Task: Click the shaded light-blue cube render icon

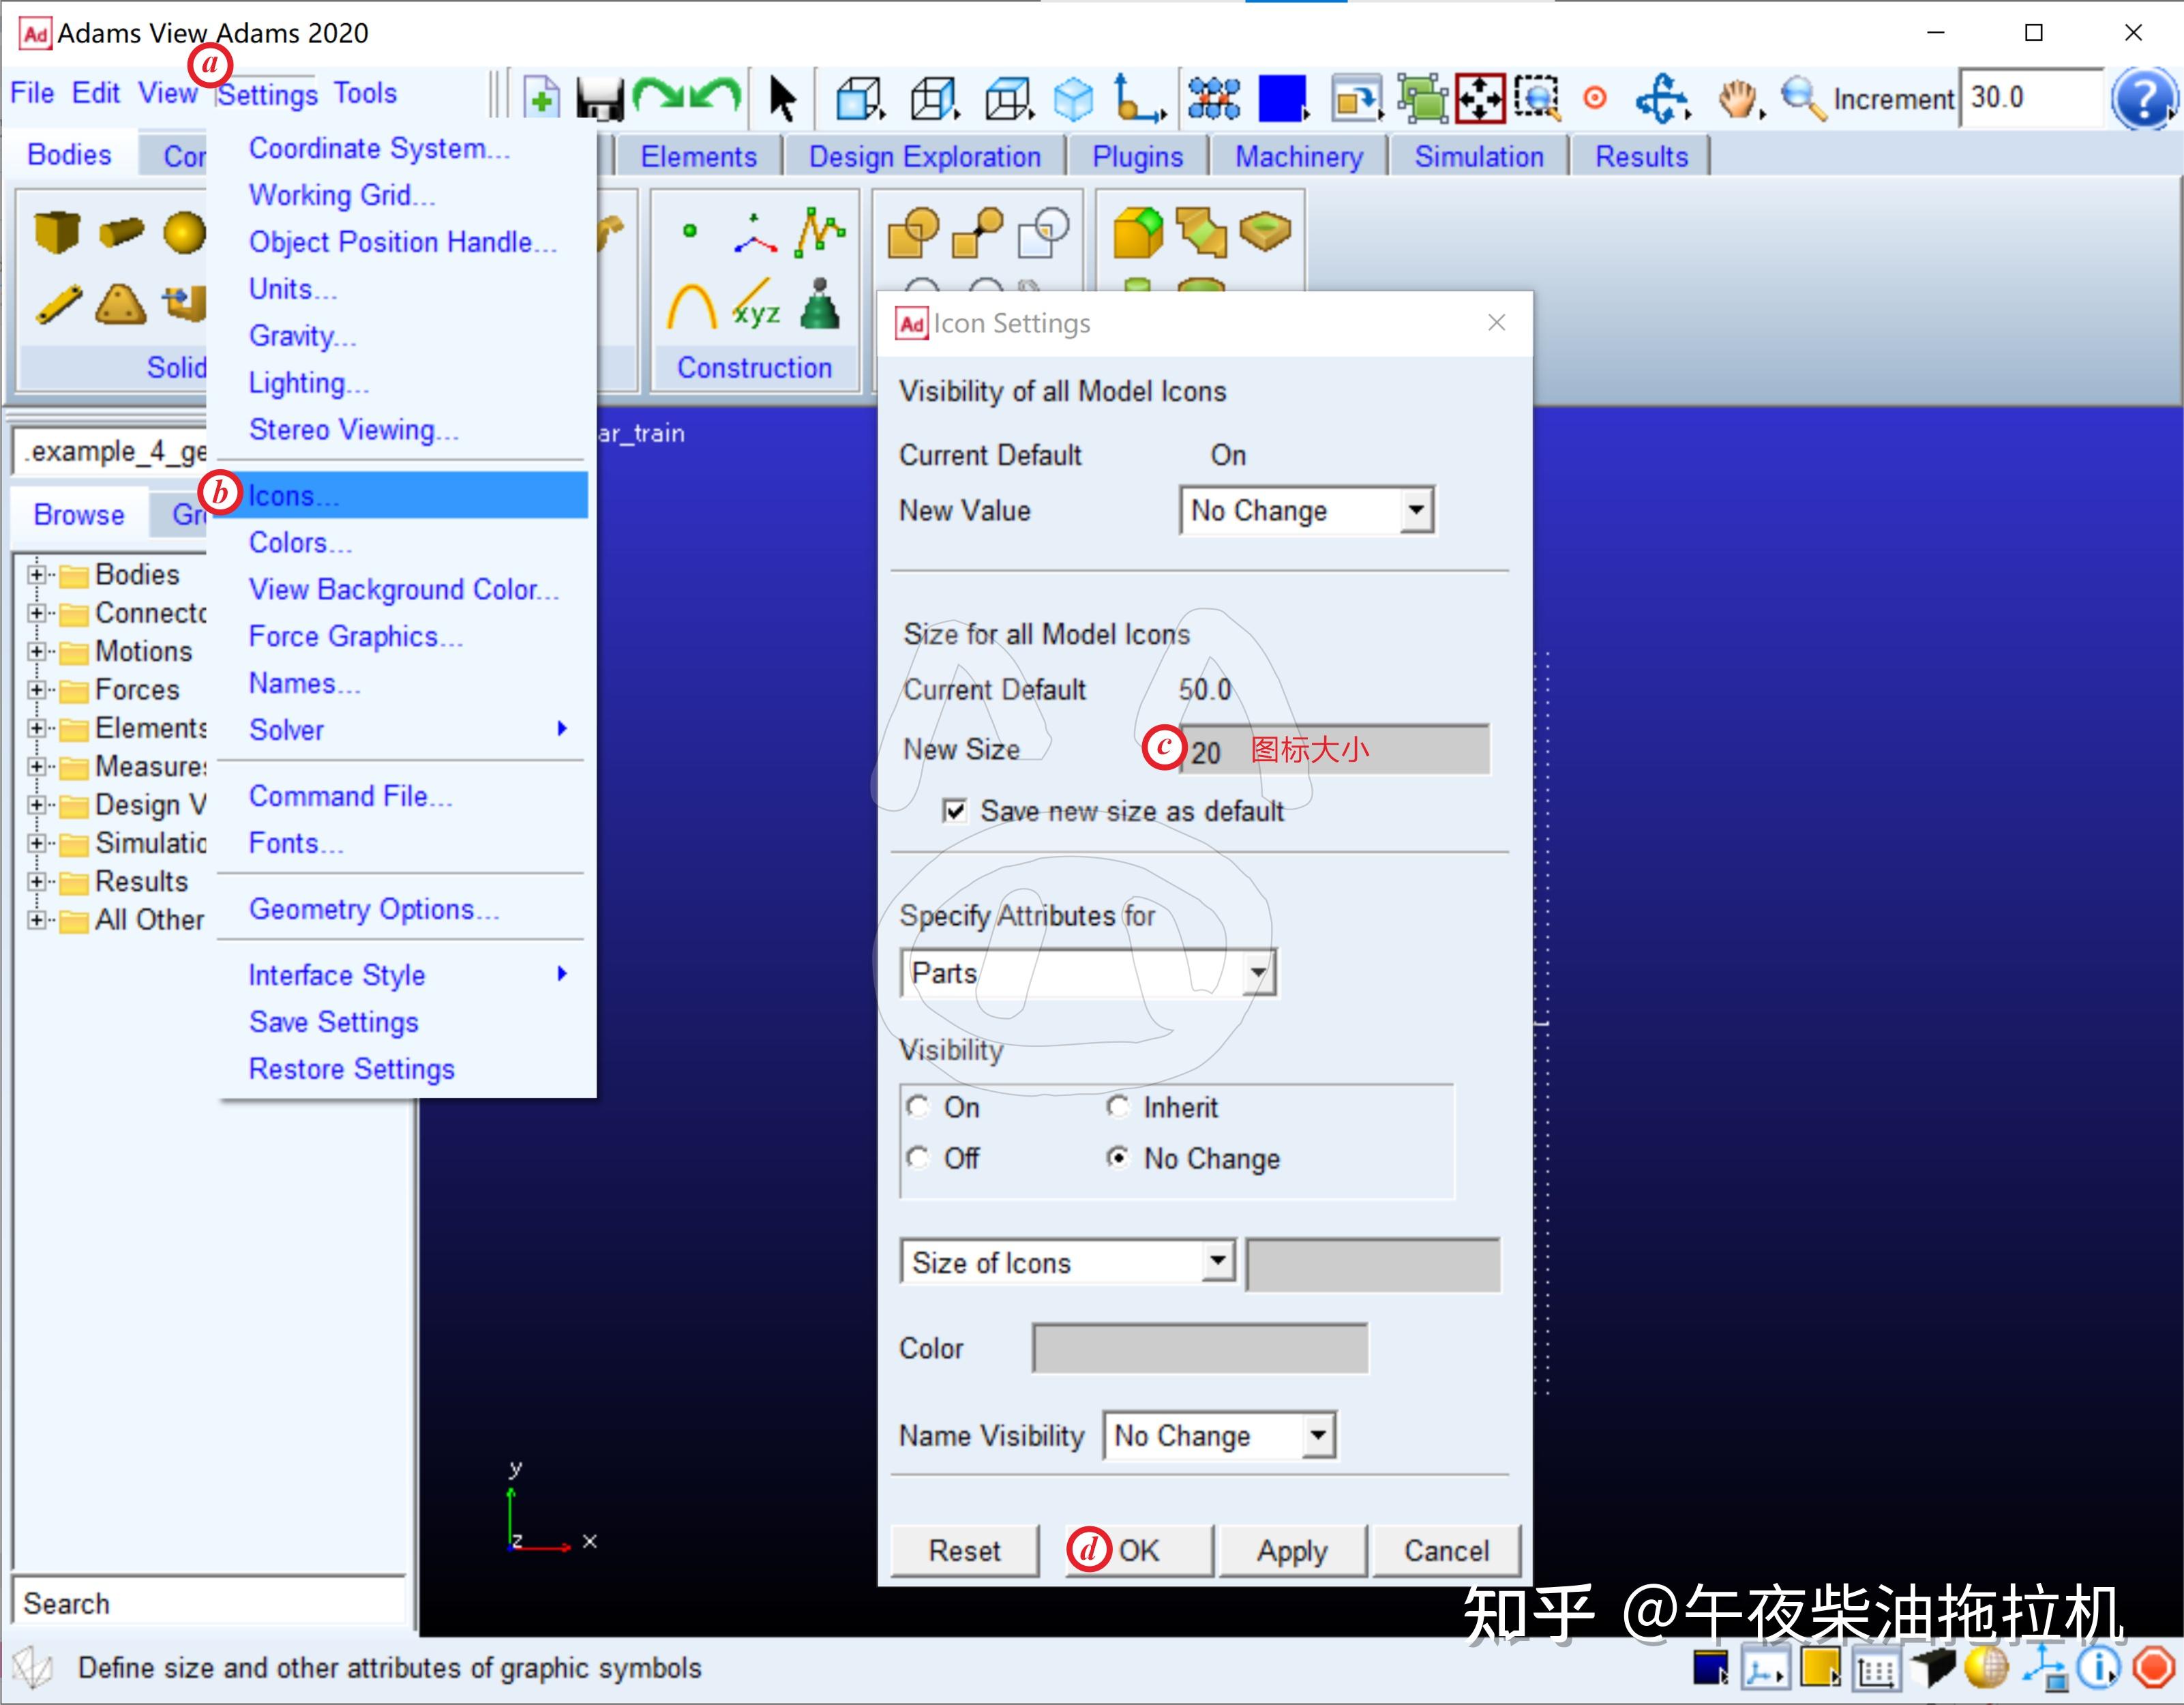Action: coord(1074,99)
